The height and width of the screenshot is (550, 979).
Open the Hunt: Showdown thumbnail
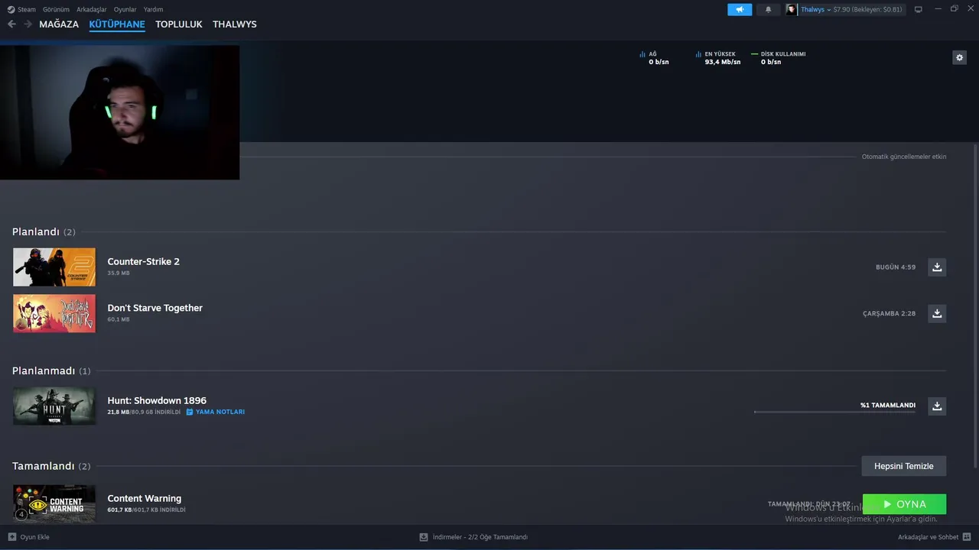pos(54,406)
